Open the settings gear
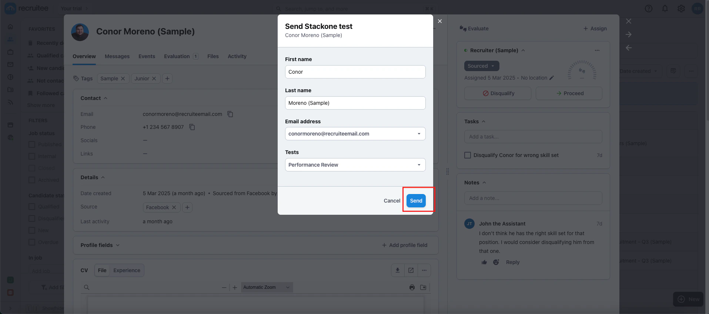Screen dimensions: 709x314 click(681, 9)
